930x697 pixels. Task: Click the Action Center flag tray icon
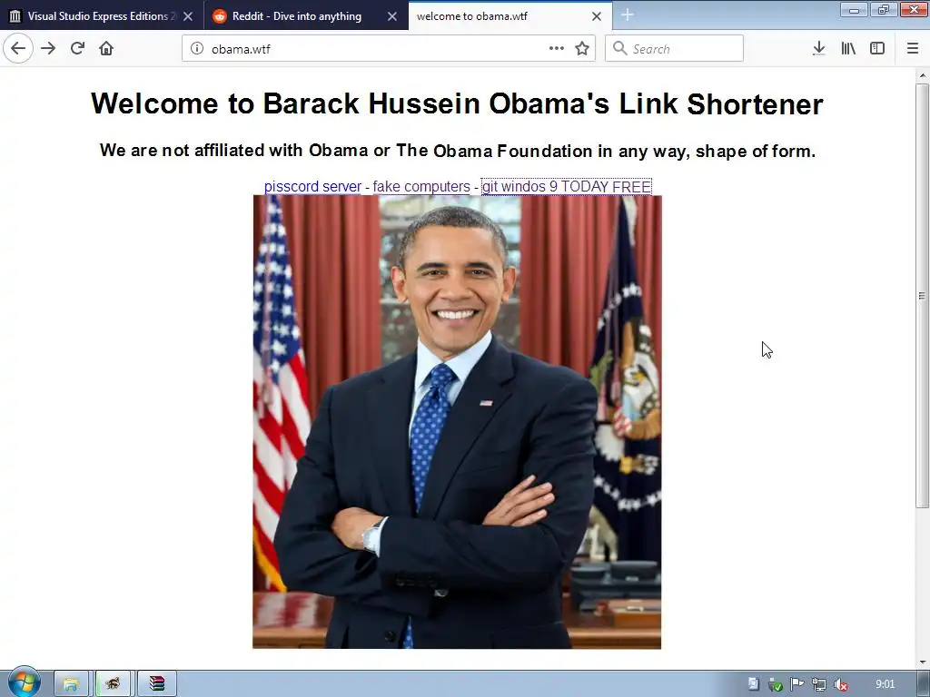[797, 684]
